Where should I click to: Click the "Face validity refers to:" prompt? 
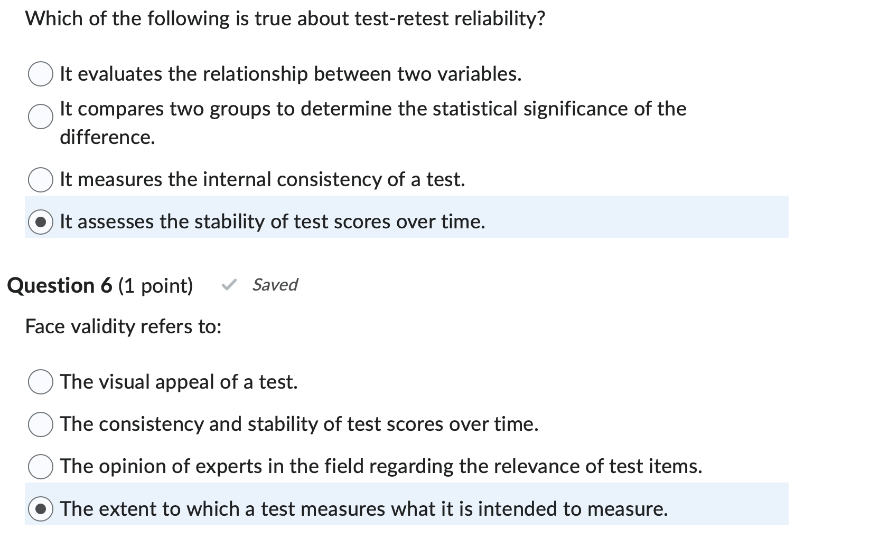(x=124, y=326)
